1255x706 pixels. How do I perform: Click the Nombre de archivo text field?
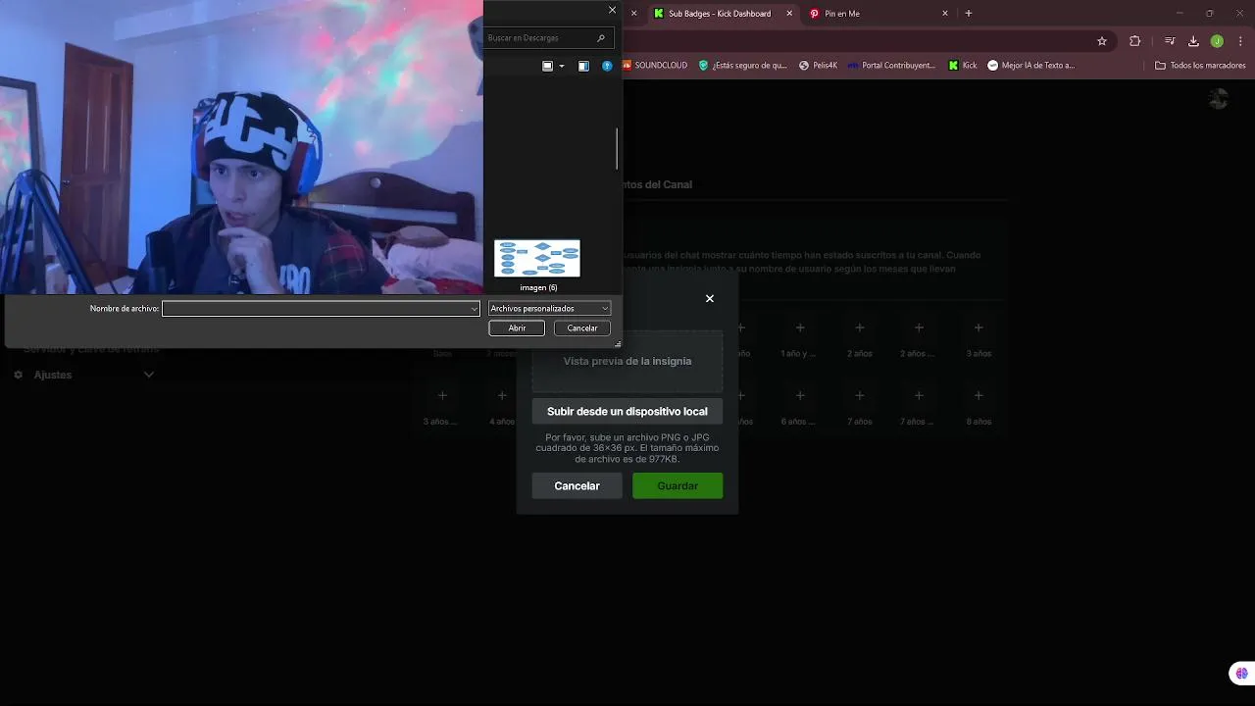point(321,308)
